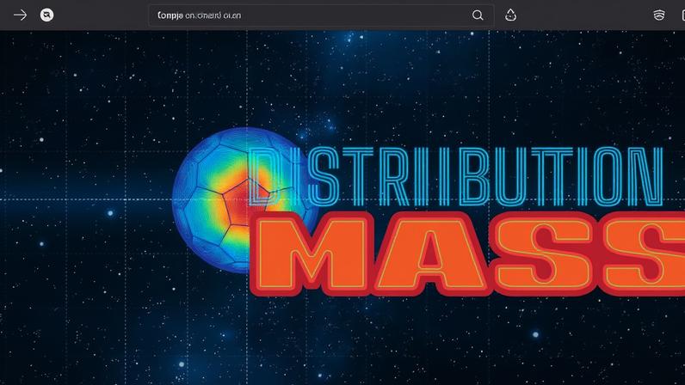Click letter A of the MASS headline
This screenshot has width=685, height=385.
click(x=430, y=254)
